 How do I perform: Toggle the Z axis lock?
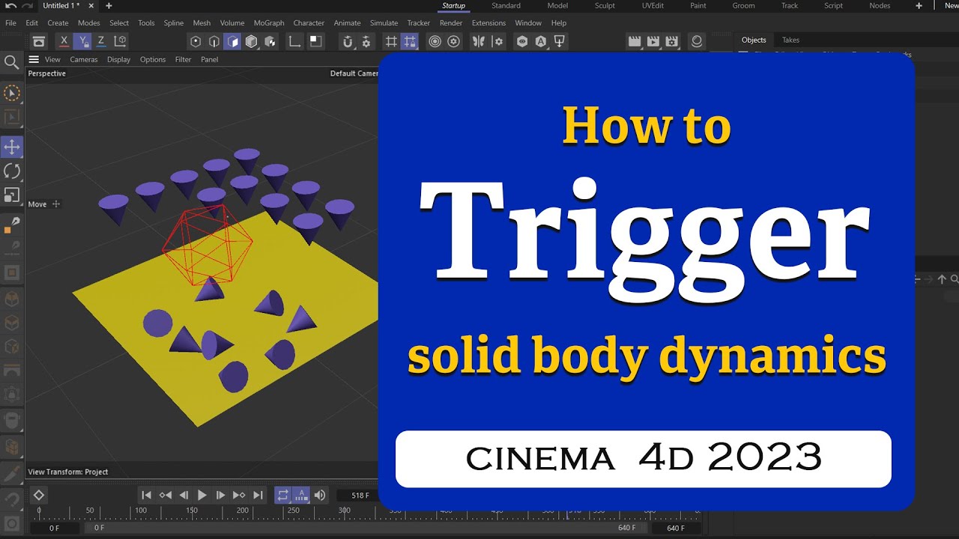coord(101,42)
